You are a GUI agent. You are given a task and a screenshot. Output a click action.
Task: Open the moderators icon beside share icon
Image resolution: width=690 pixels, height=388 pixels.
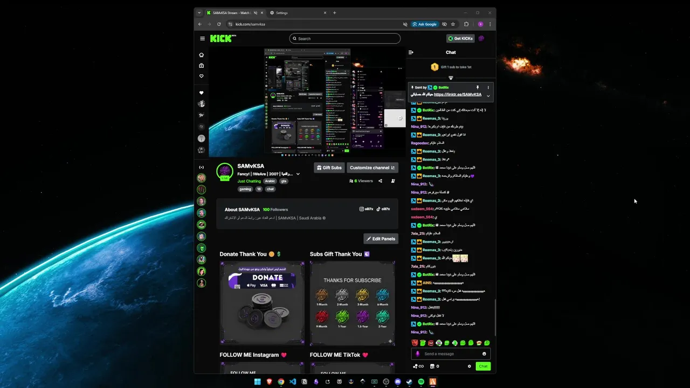(393, 181)
